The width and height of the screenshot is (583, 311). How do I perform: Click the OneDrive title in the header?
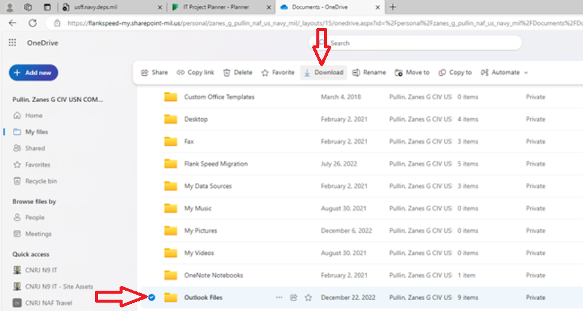click(42, 42)
